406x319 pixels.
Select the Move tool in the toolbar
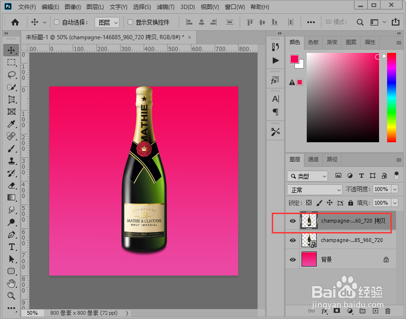[11, 50]
